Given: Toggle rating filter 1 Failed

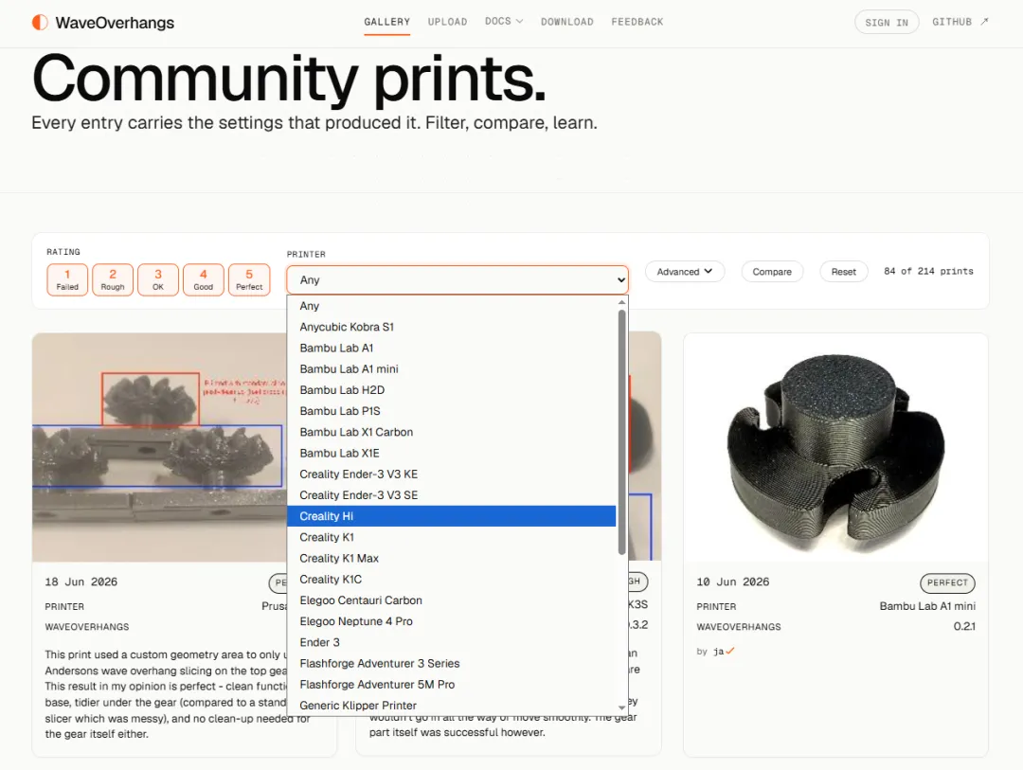Looking at the screenshot, I should [67, 279].
